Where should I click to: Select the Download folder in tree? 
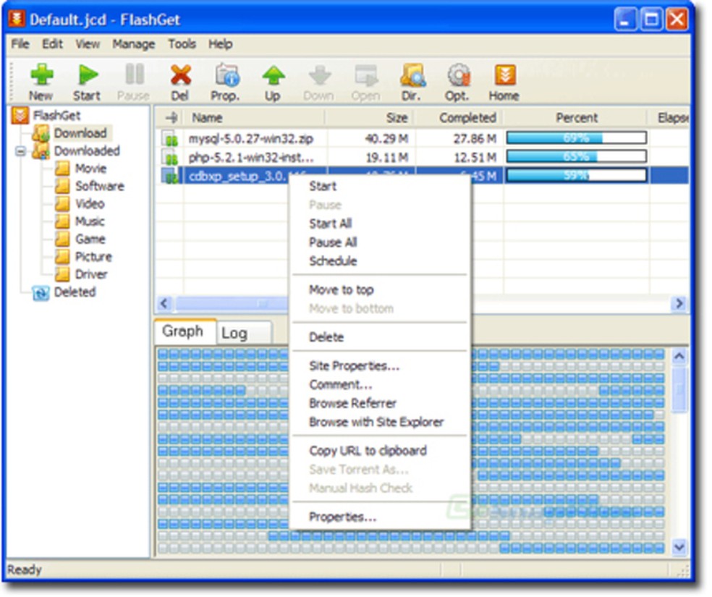tap(80, 133)
